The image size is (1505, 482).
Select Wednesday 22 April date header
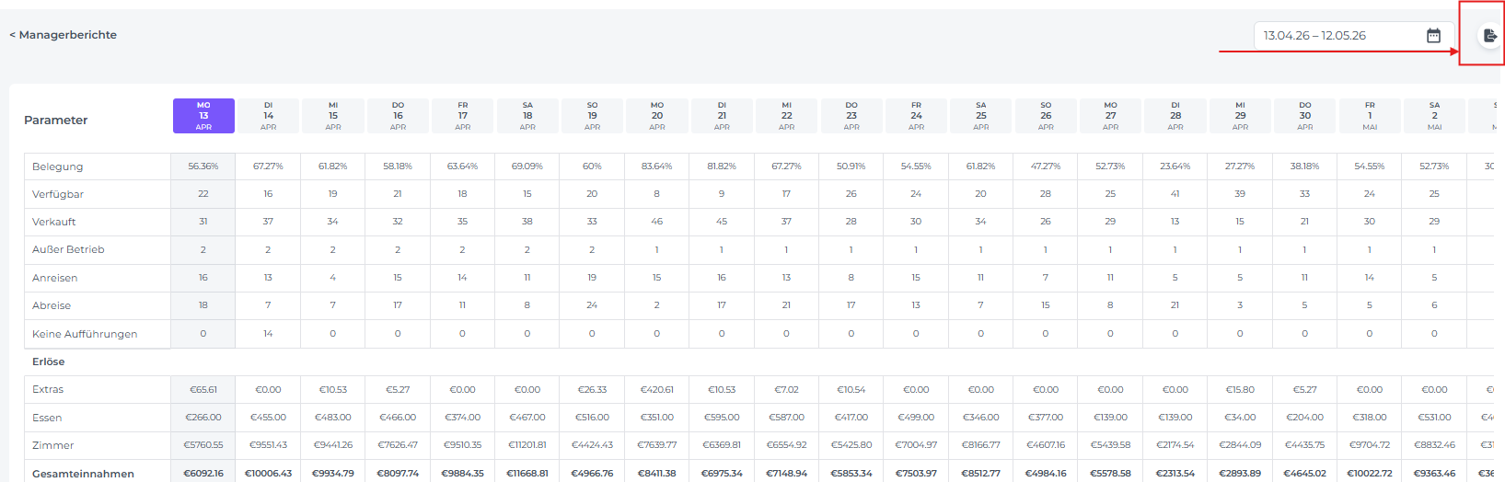(x=786, y=116)
